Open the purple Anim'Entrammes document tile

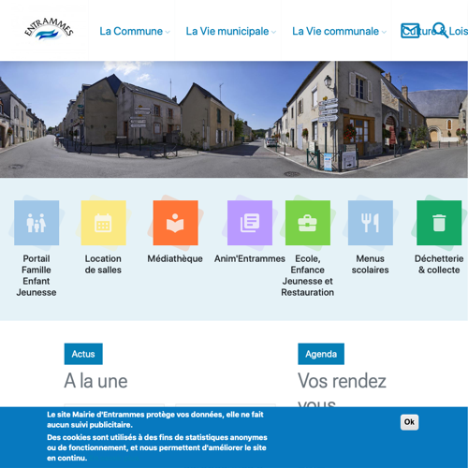click(x=250, y=223)
